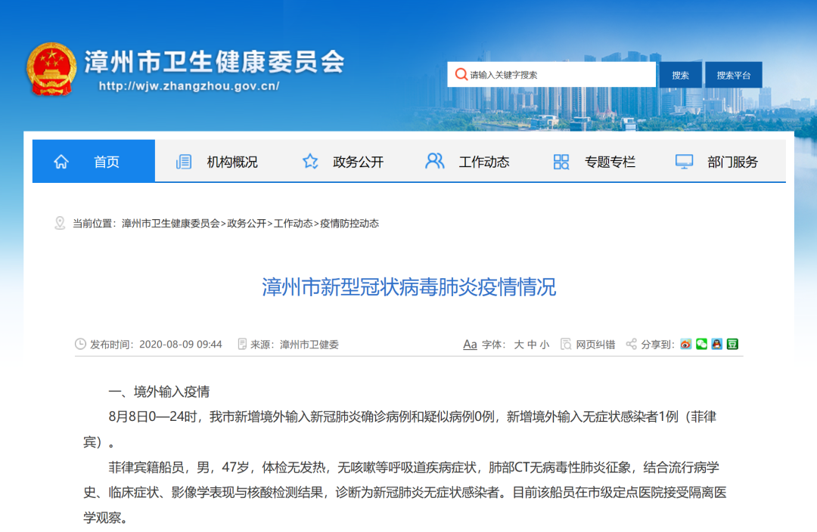Set font size to 大
Viewport: 817px width, 532px height.
[x=518, y=345]
